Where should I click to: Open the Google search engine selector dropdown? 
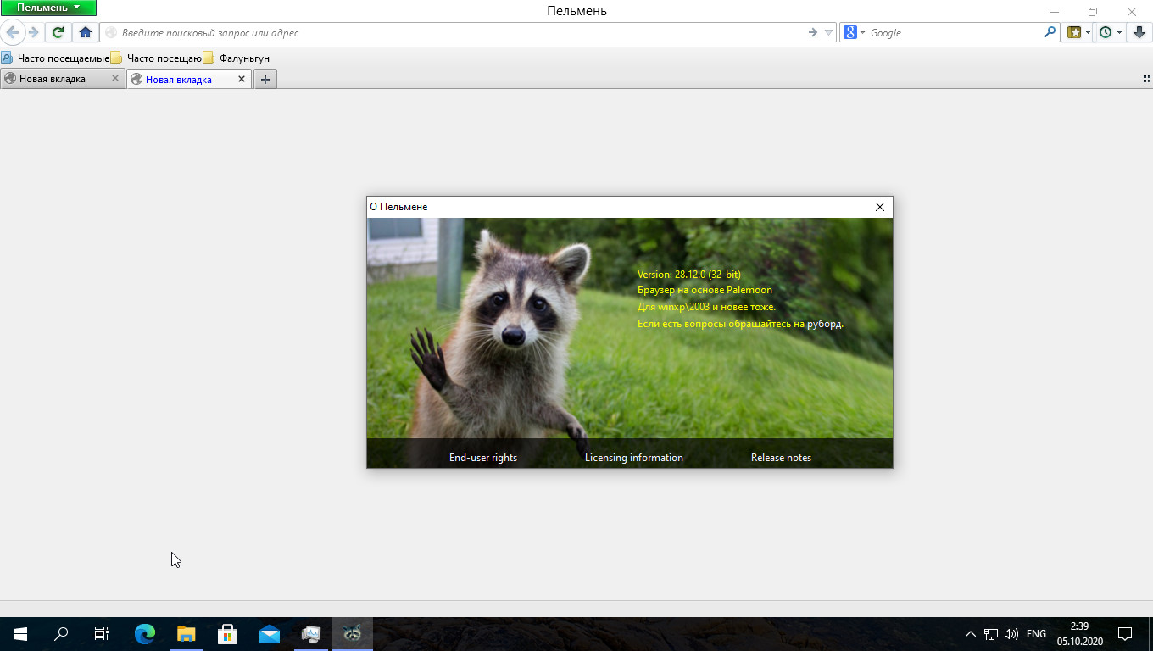coord(855,32)
